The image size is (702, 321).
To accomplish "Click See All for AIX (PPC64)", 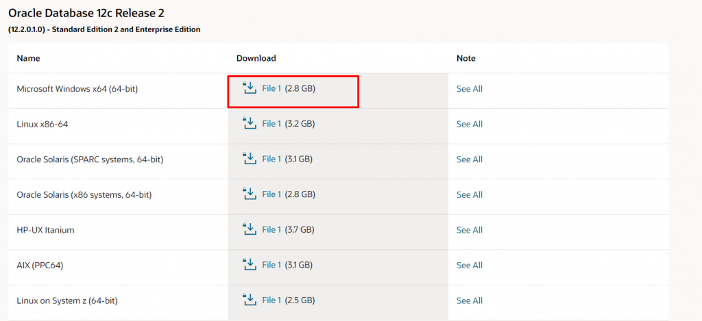I will 469,266.
